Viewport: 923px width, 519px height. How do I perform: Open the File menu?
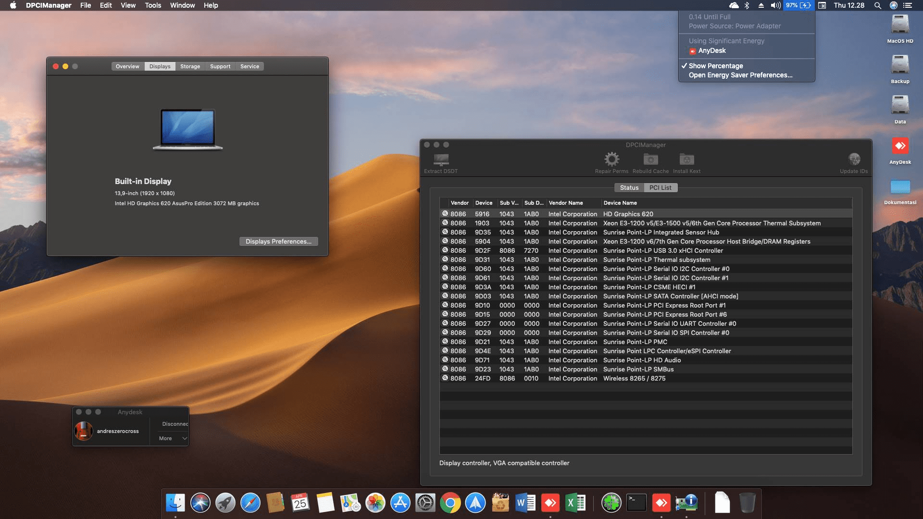click(x=86, y=5)
